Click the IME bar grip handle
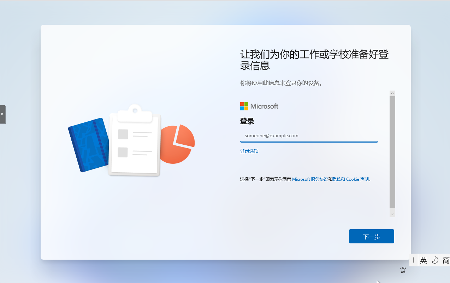Screen dimensions: 450x283 point(414,260)
